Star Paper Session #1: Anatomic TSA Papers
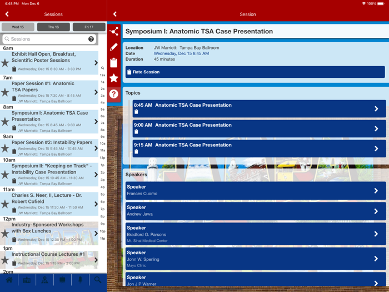Image resolution: width=389 pixels, height=292 pixels. coord(5,92)
